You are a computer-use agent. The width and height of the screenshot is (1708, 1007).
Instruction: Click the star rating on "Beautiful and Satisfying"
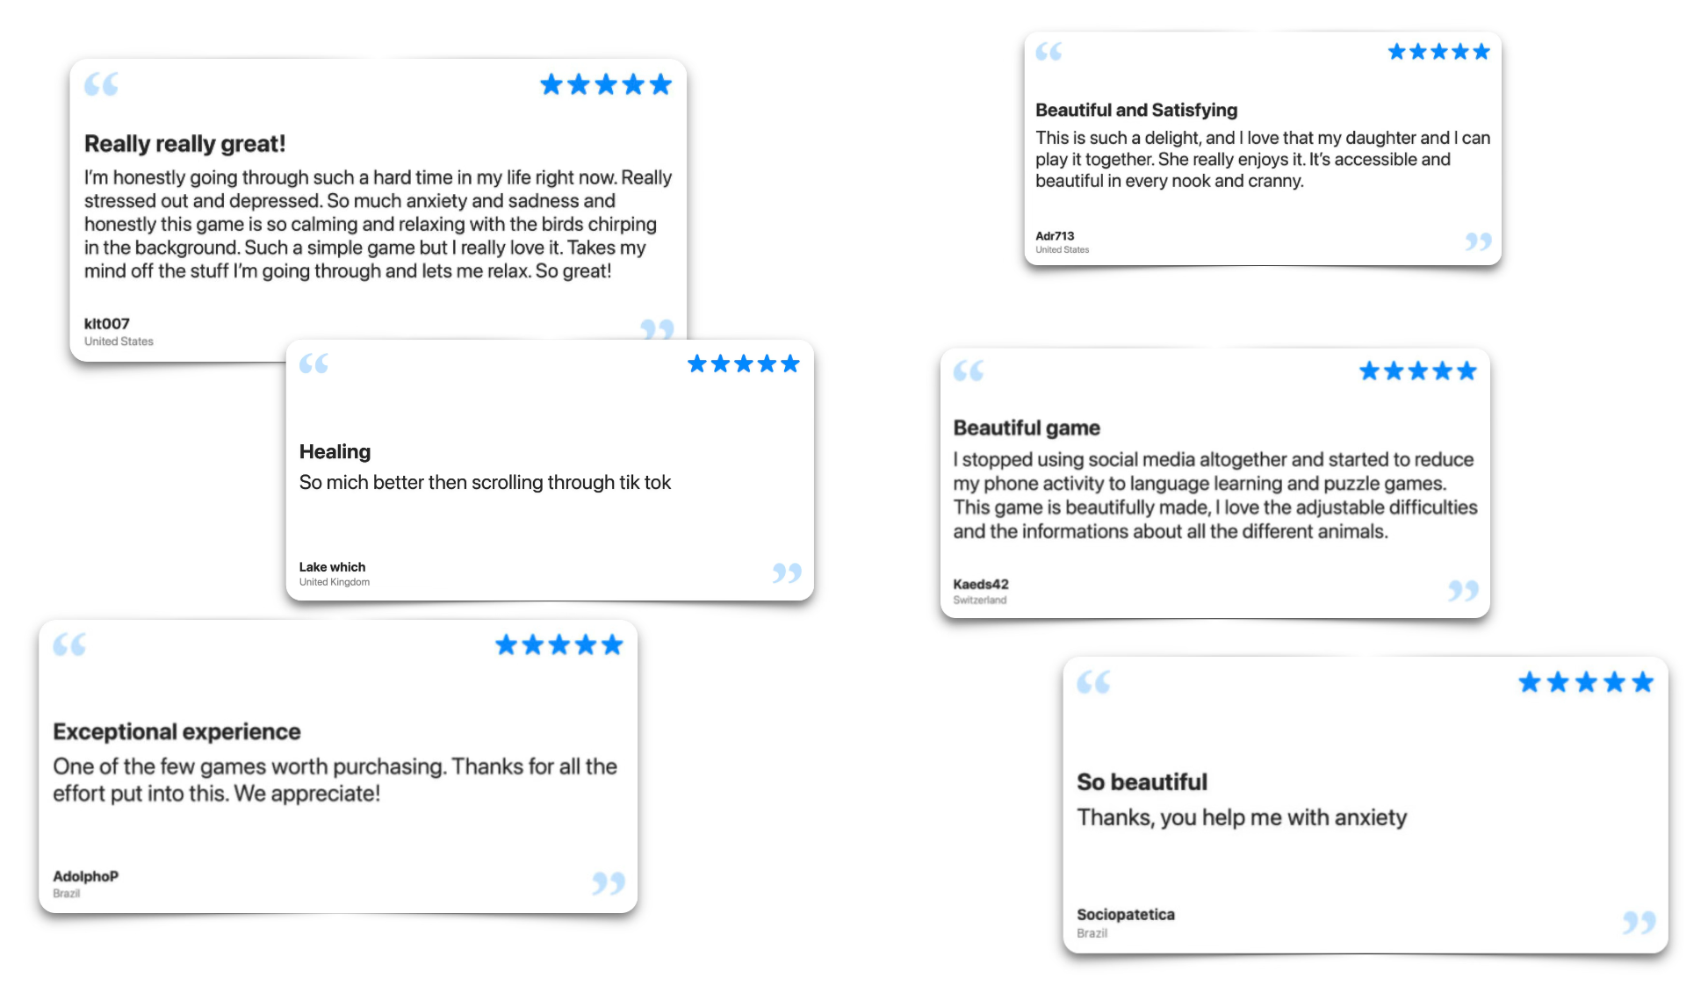[x=1438, y=52]
